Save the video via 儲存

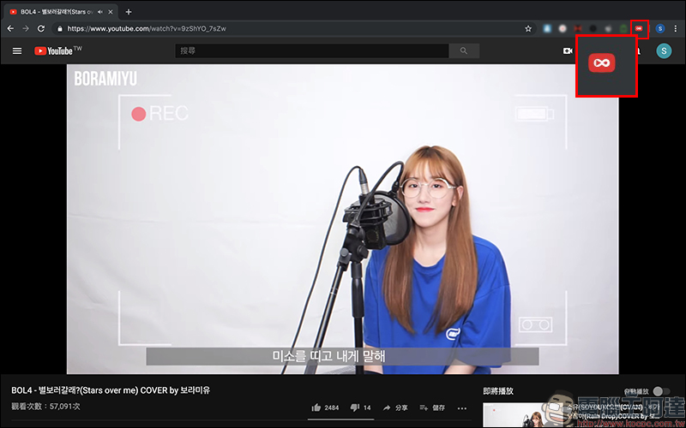click(432, 407)
